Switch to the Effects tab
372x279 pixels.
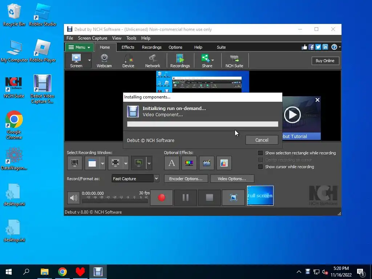tap(128, 47)
